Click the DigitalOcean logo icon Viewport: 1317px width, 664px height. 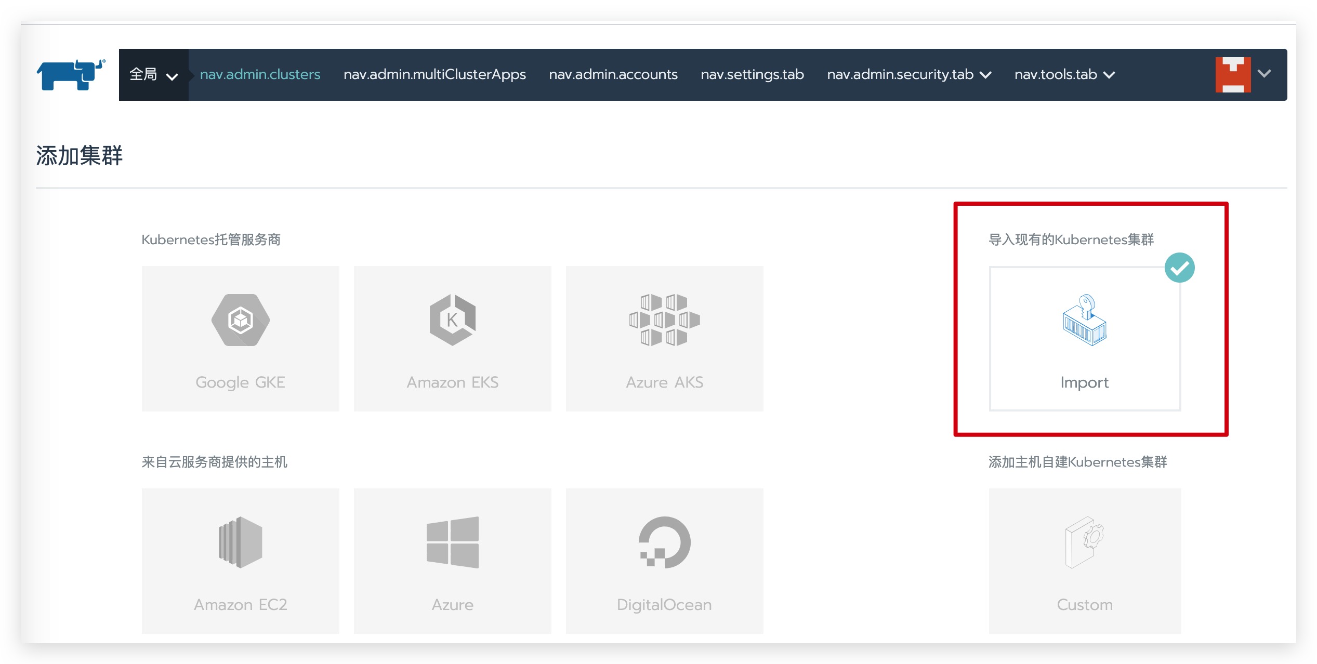pos(664,542)
